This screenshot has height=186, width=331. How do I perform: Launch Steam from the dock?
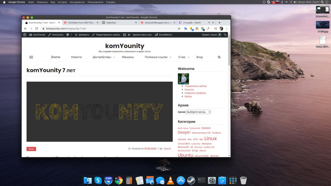pyautogui.click(x=191, y=180)
